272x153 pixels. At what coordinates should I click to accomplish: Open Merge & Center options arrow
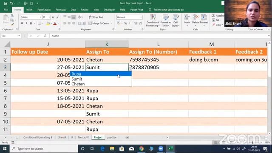[112, 23]
